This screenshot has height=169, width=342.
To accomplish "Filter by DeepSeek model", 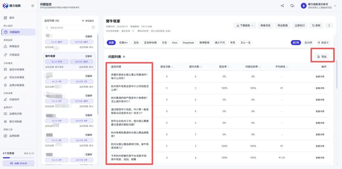I will pos(188,43).
